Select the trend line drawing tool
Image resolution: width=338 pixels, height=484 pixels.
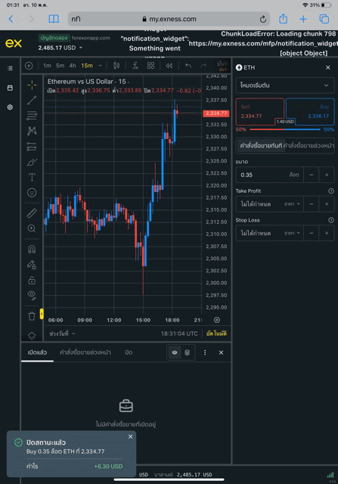[32, 100]
